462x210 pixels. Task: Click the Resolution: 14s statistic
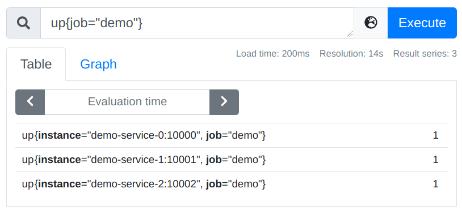click(351, 54)
